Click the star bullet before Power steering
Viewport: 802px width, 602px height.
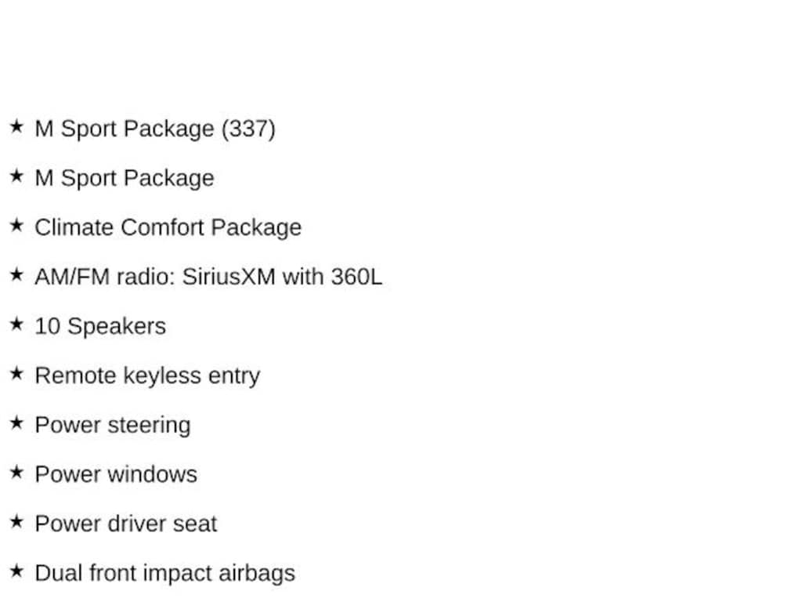(16, 422)
